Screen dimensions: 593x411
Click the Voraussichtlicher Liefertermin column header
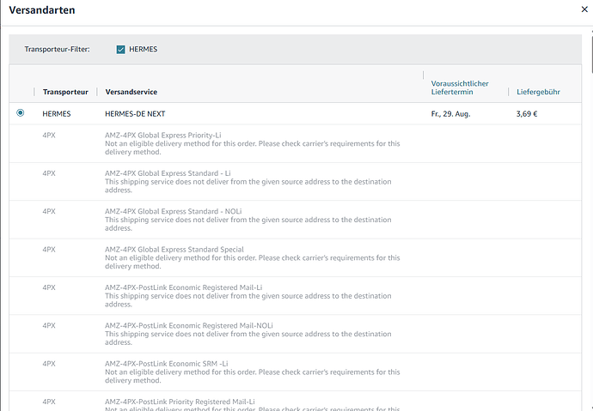(460, 88)
